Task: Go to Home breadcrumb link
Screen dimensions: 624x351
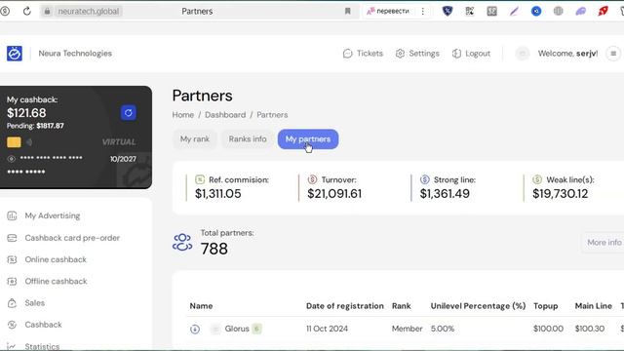Action: 183,115
